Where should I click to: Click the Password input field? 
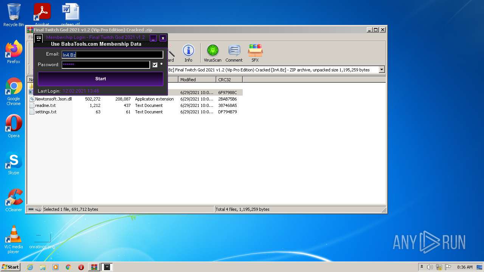point(106,65)
